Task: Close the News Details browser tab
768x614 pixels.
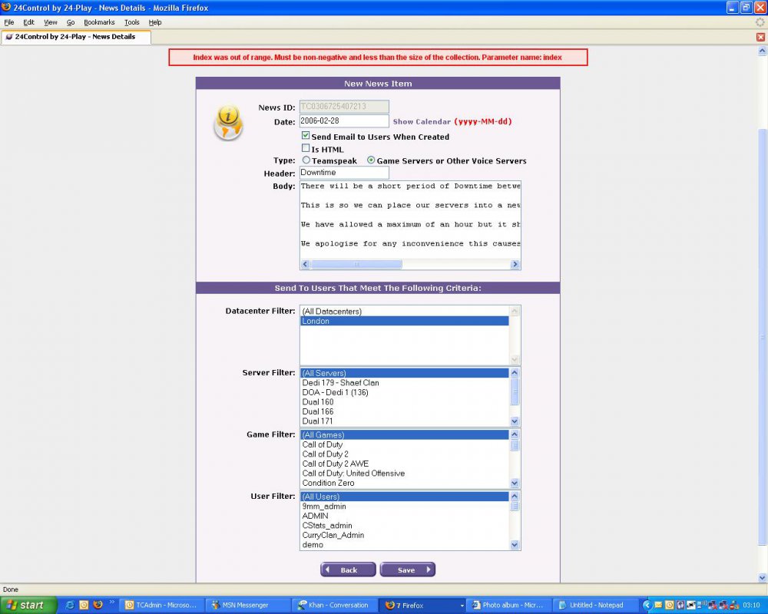Action: click(760, 37)
